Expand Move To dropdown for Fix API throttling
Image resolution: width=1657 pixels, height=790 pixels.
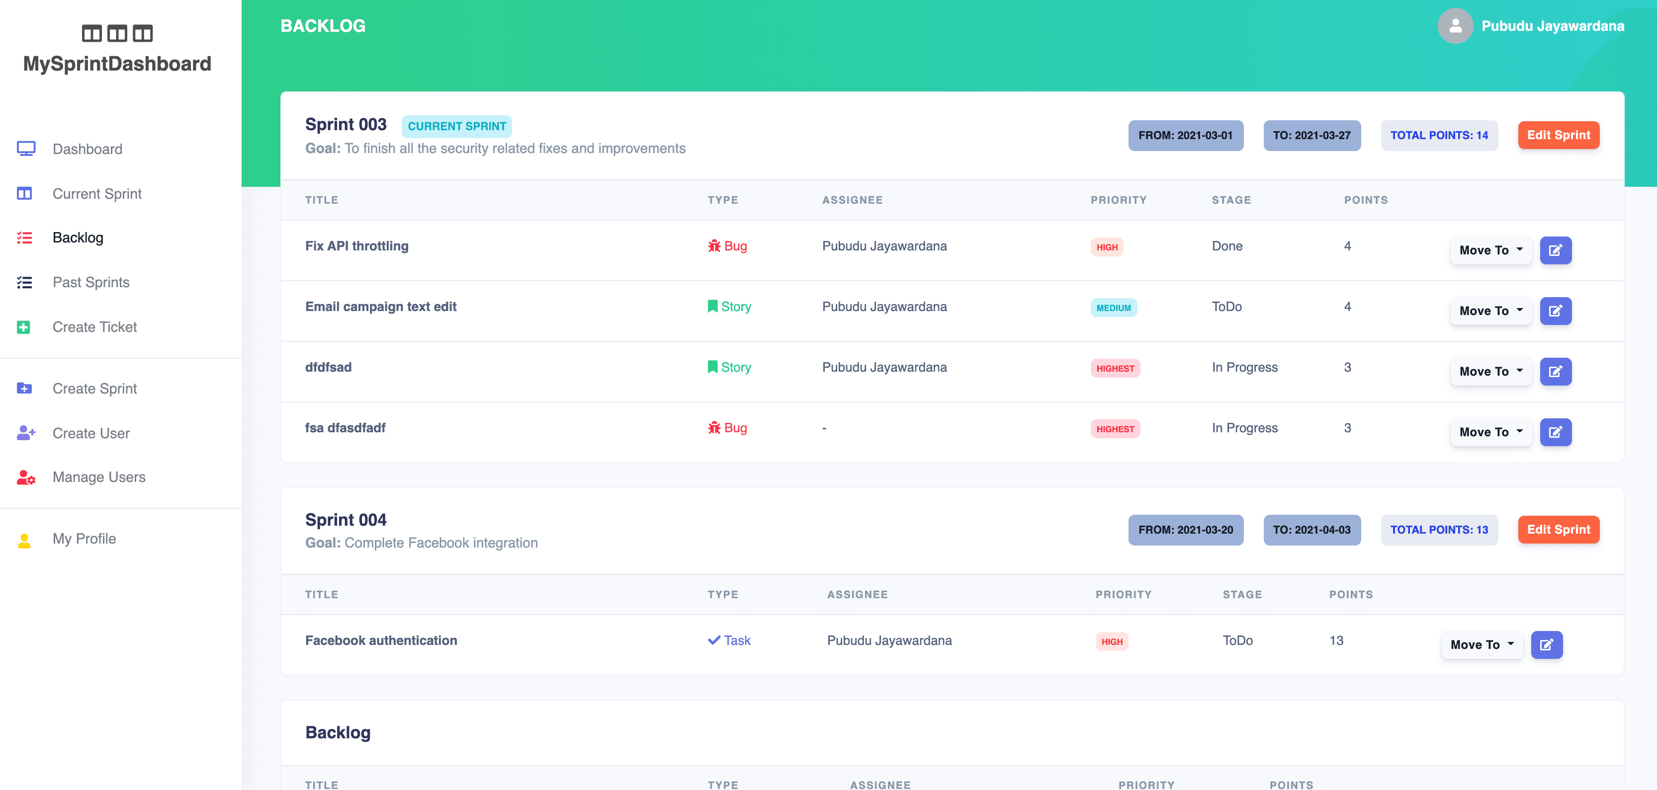coord(1490,250)
